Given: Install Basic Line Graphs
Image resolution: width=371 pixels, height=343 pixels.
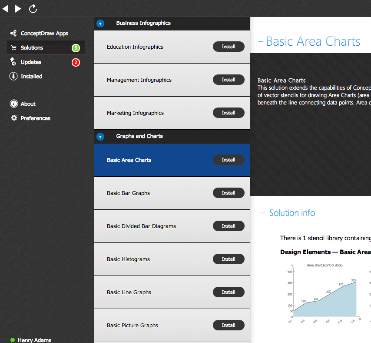Looking at the screenshot, I should (x=229, y=292).
